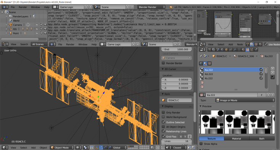280x150 pixels.
Task: Select Texture node tree type in node editor
Action: click(x=256, y=45)
